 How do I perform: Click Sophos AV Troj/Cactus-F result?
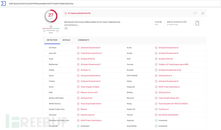point(163,109)
